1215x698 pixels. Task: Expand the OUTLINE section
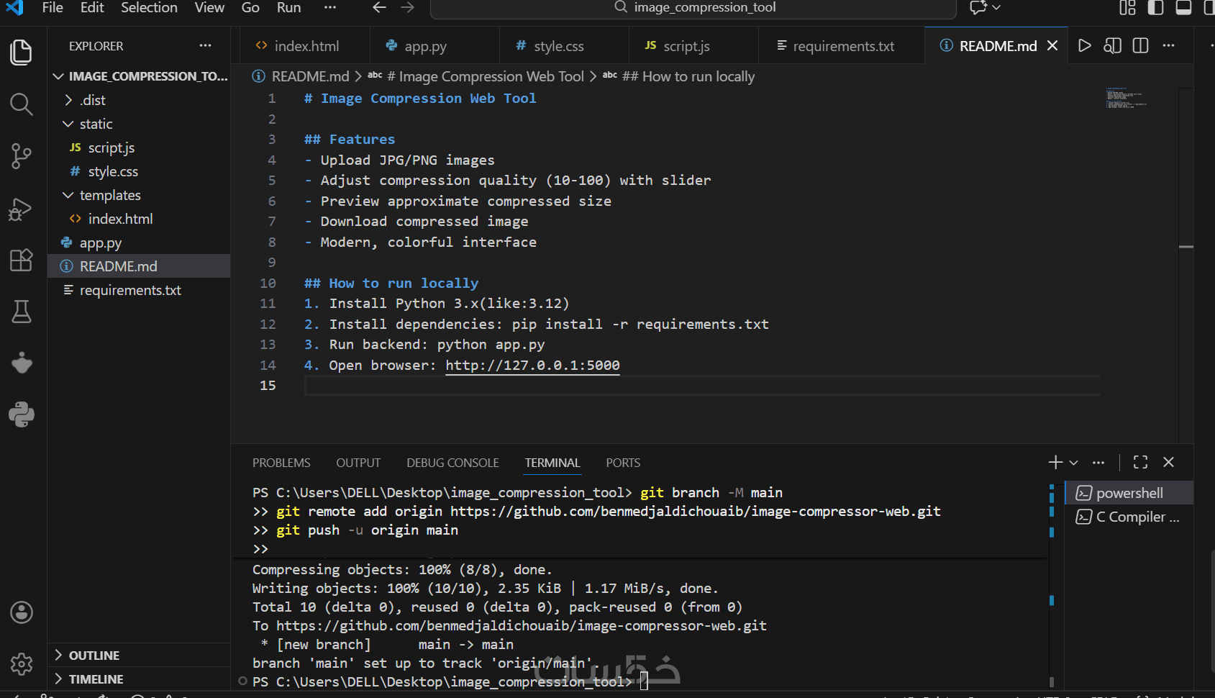tap(94, 656)
